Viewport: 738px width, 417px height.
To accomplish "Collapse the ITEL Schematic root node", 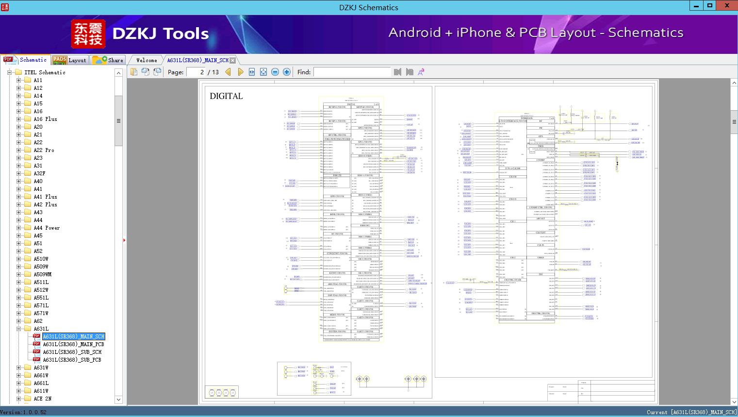I will pyautogui.click(x=9, y=72).
